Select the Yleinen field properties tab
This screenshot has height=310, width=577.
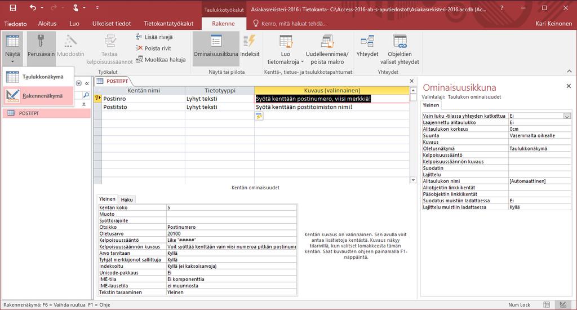pyautogui.click(x=107, y=199)
